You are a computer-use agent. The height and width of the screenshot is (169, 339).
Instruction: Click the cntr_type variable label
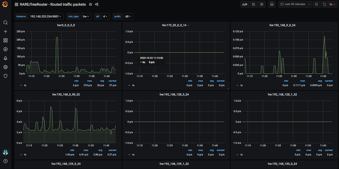(73, 16)
